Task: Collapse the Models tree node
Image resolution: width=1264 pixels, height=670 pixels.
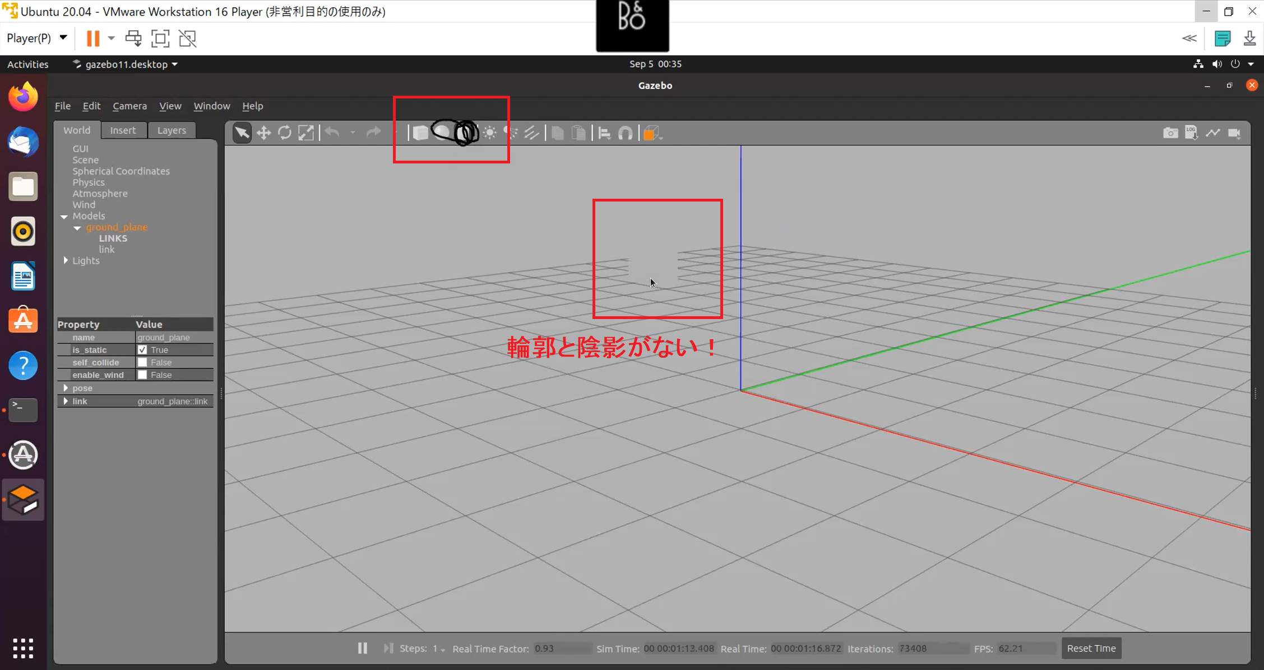Action: point(64,216)
